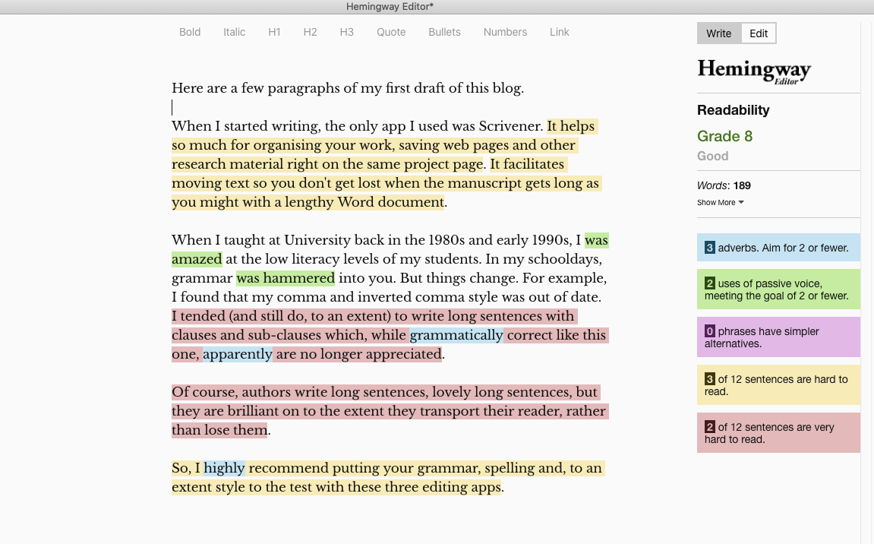This screenshot has width=874, height=544.
Task: Format text as Quote
Action: point(391,32)
